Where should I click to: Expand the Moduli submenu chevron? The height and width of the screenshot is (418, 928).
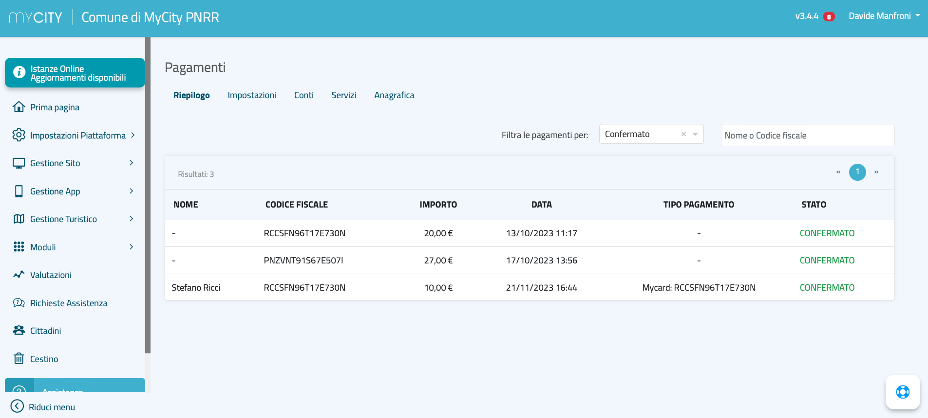[x=131, y=247]
